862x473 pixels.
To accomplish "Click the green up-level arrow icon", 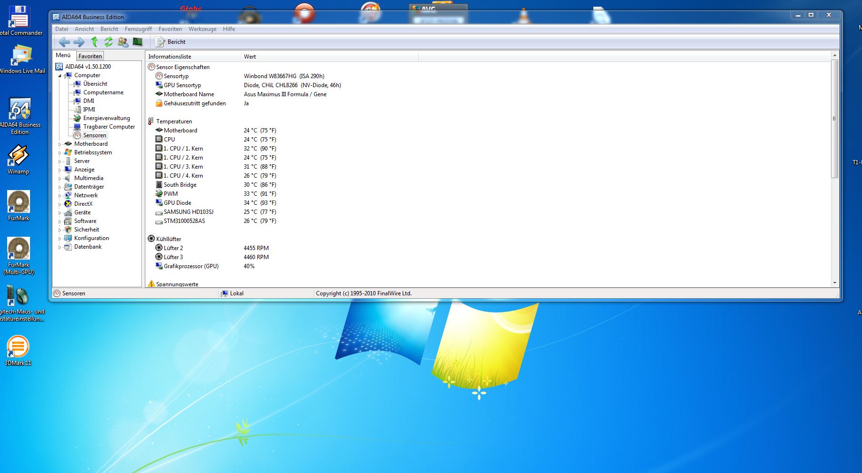I will [x=94, y=42].
